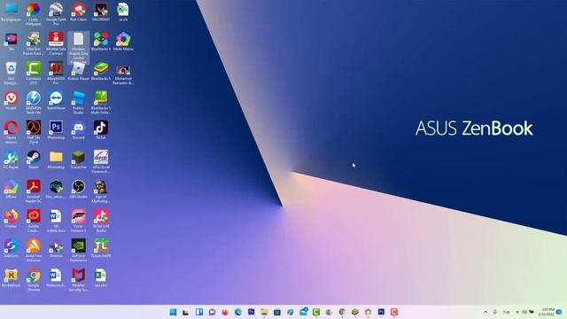Select McAfee Safe Connect desktop icon

coord(56,43)
